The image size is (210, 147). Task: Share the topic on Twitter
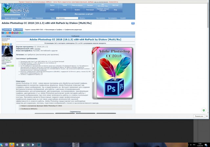[5, 33]
